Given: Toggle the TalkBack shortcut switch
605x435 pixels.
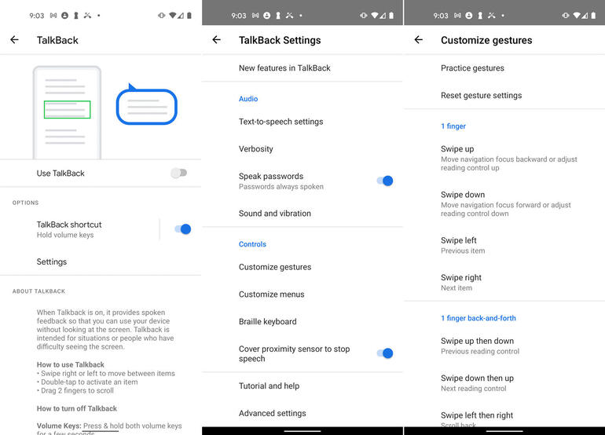Looking at the screenshot, I should click(183, 229).
